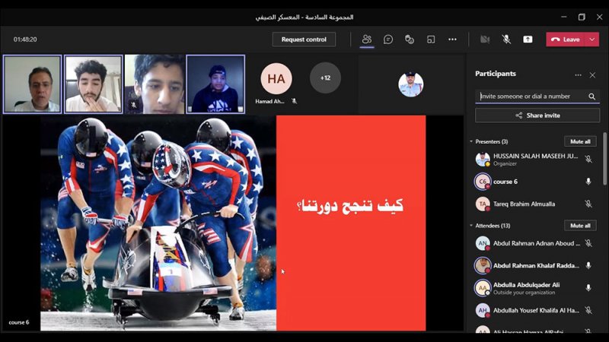This screenshot has height=342, width=609.
Task: Select Abdullah Yousef Khalifa Al Ha participant
Action: pos(535,310)
